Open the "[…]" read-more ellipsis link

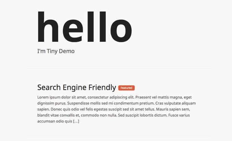[x=76, y=121]
